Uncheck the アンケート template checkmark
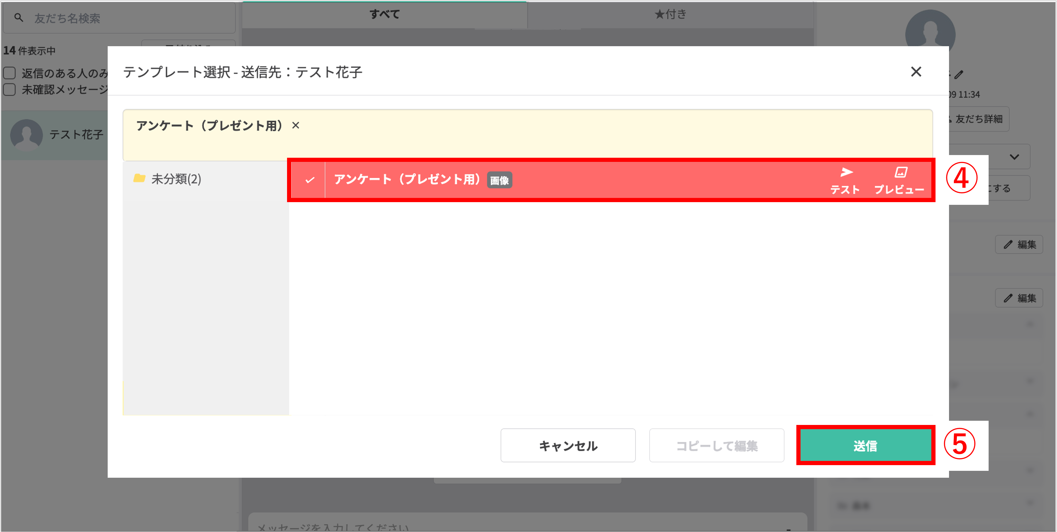Viewport: 1057px width, 532px height. pyautogui.click(x=310, y=180)
